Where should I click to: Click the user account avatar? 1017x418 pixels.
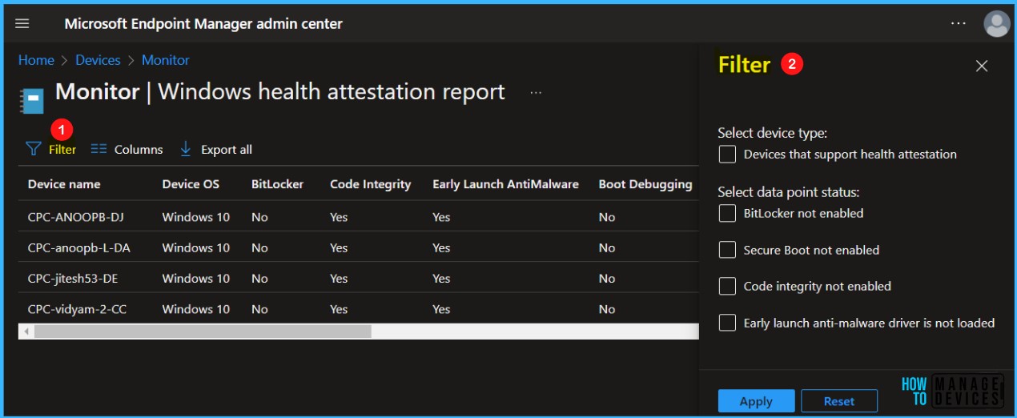[x=996, y=24]
